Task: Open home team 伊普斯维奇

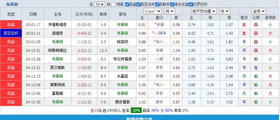Action: point(57,25)
